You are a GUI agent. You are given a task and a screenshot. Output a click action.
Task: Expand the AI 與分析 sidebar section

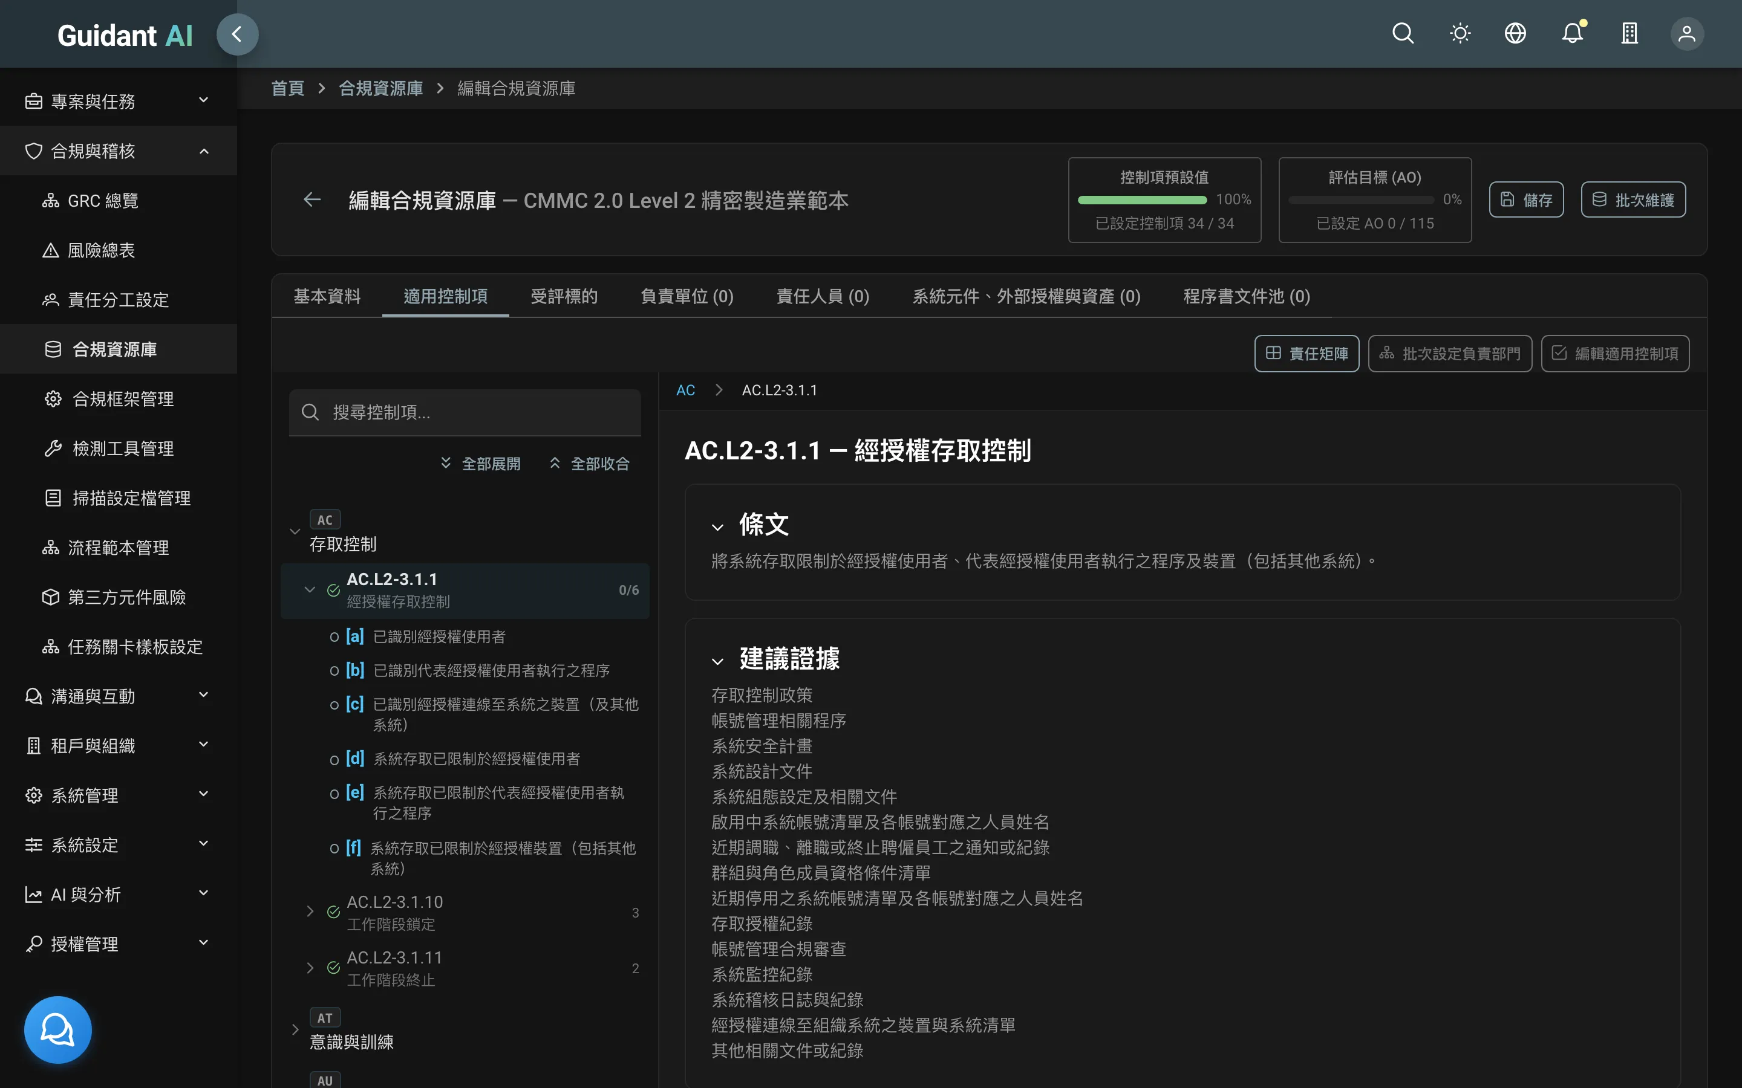(118, 895)
